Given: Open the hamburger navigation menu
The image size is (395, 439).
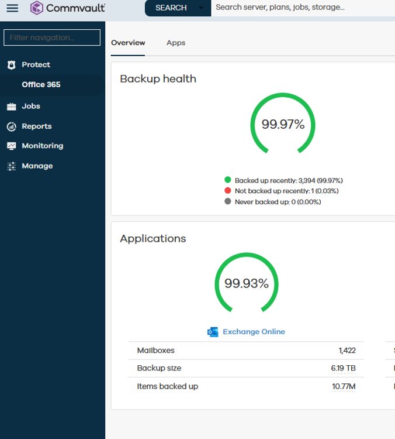Looking at the screenshot, I should [12, 8].
